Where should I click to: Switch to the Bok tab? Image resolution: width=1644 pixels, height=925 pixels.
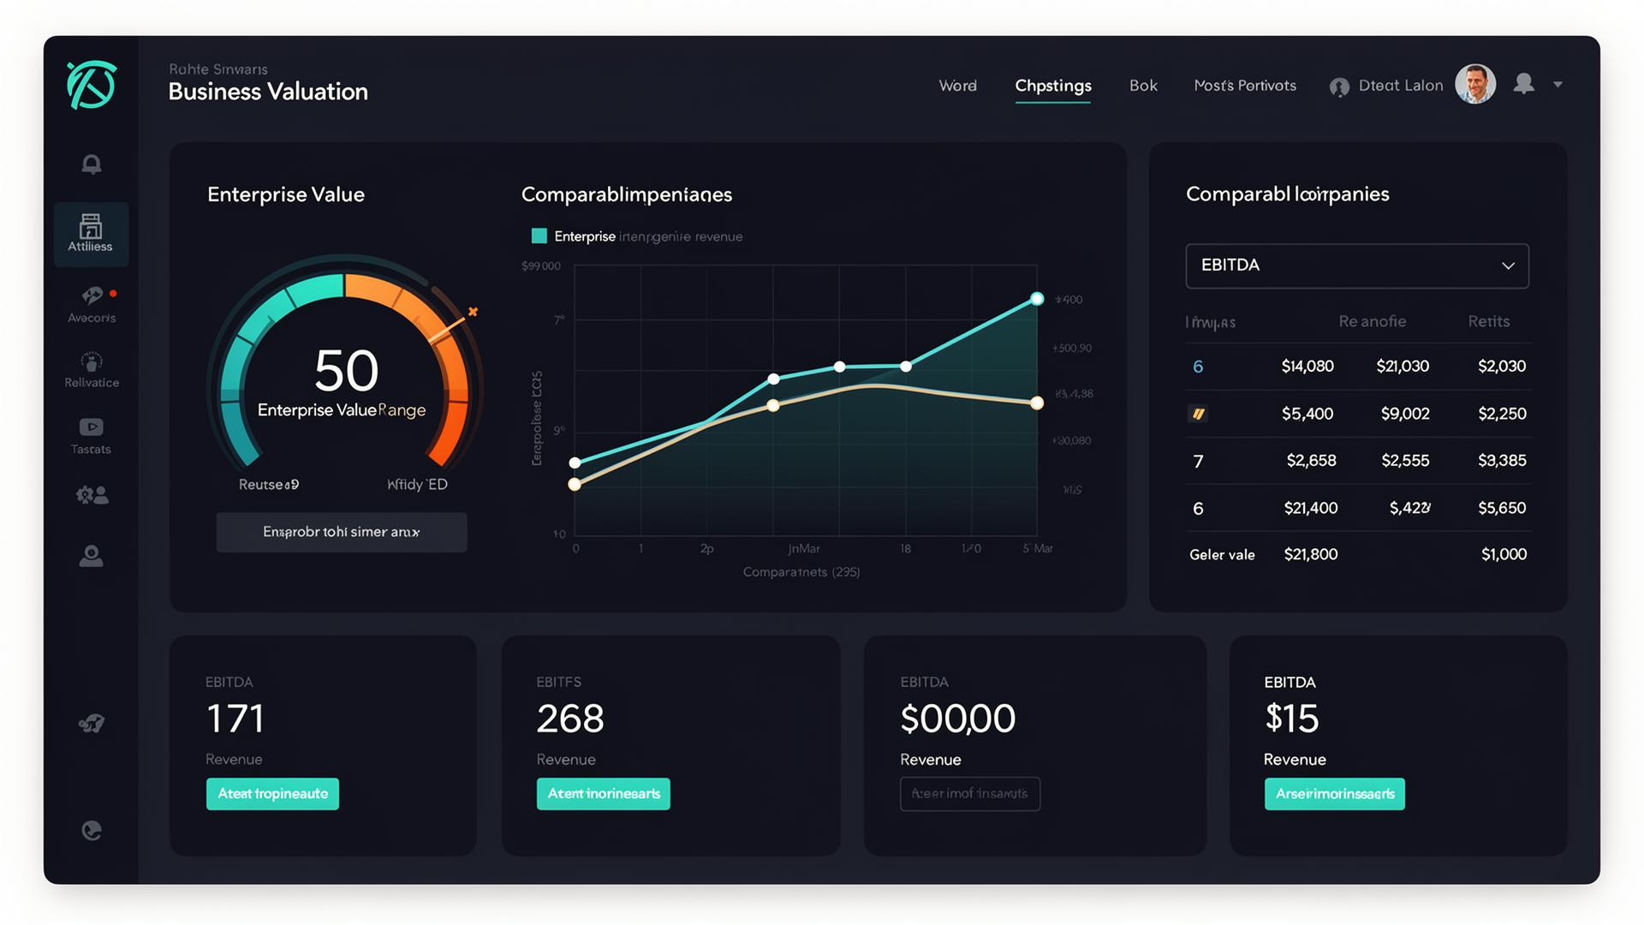pyautogui.click(x=1143, y=86)
